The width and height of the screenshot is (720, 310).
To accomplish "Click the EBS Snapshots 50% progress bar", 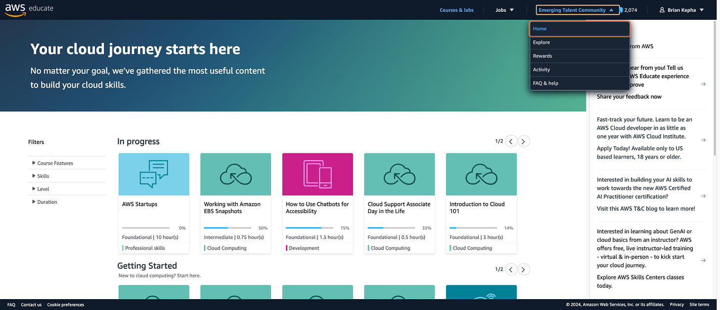I will point(227,228).
